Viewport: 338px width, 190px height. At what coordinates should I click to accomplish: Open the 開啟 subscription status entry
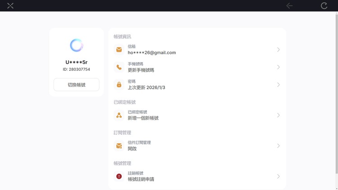point(132,149)
